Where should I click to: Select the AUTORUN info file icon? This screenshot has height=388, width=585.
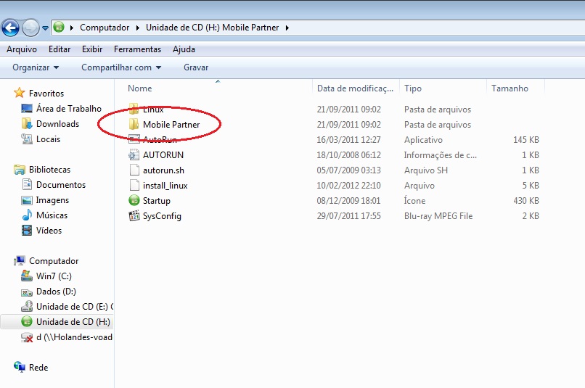134,154
